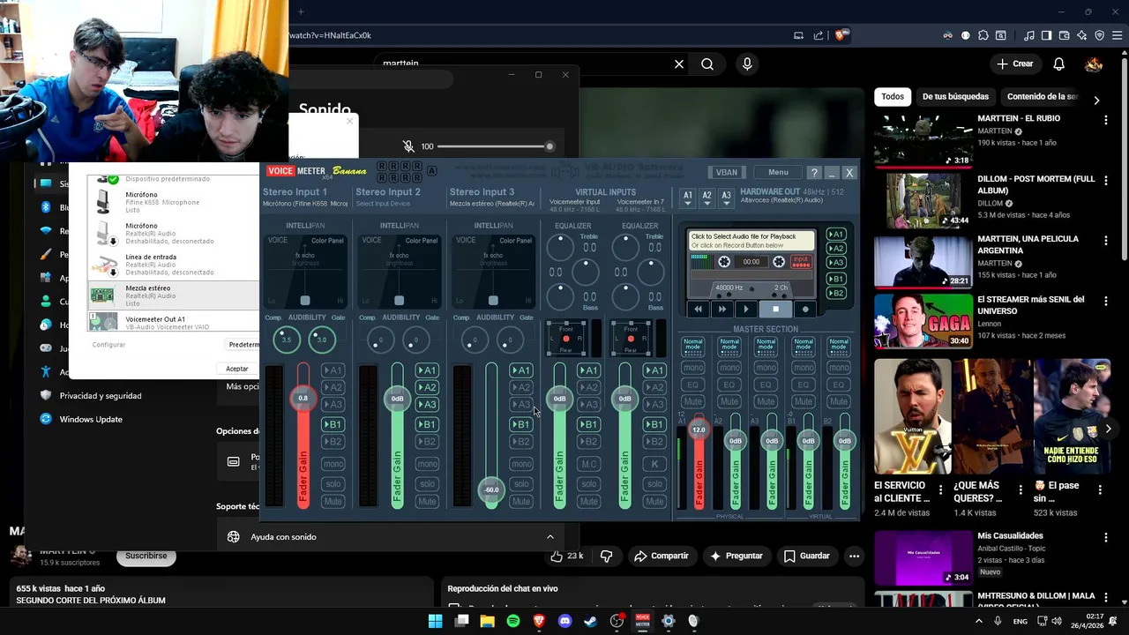Click Configurar in the sound dialog
Screen dimensions: 1129x635
[109, 345]
